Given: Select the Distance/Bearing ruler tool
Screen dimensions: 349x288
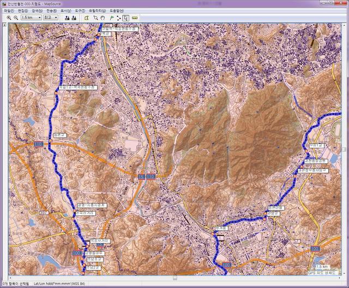Looking at the screenshot, I should point(135,18).
